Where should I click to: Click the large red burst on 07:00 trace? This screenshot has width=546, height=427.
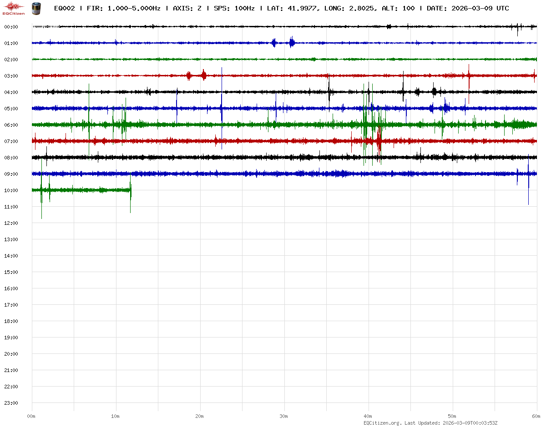point(379,141)
